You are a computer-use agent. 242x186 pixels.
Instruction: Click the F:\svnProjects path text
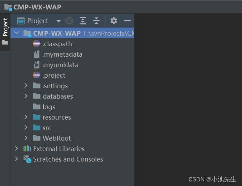pyautogui.click(x=109, y=33)
